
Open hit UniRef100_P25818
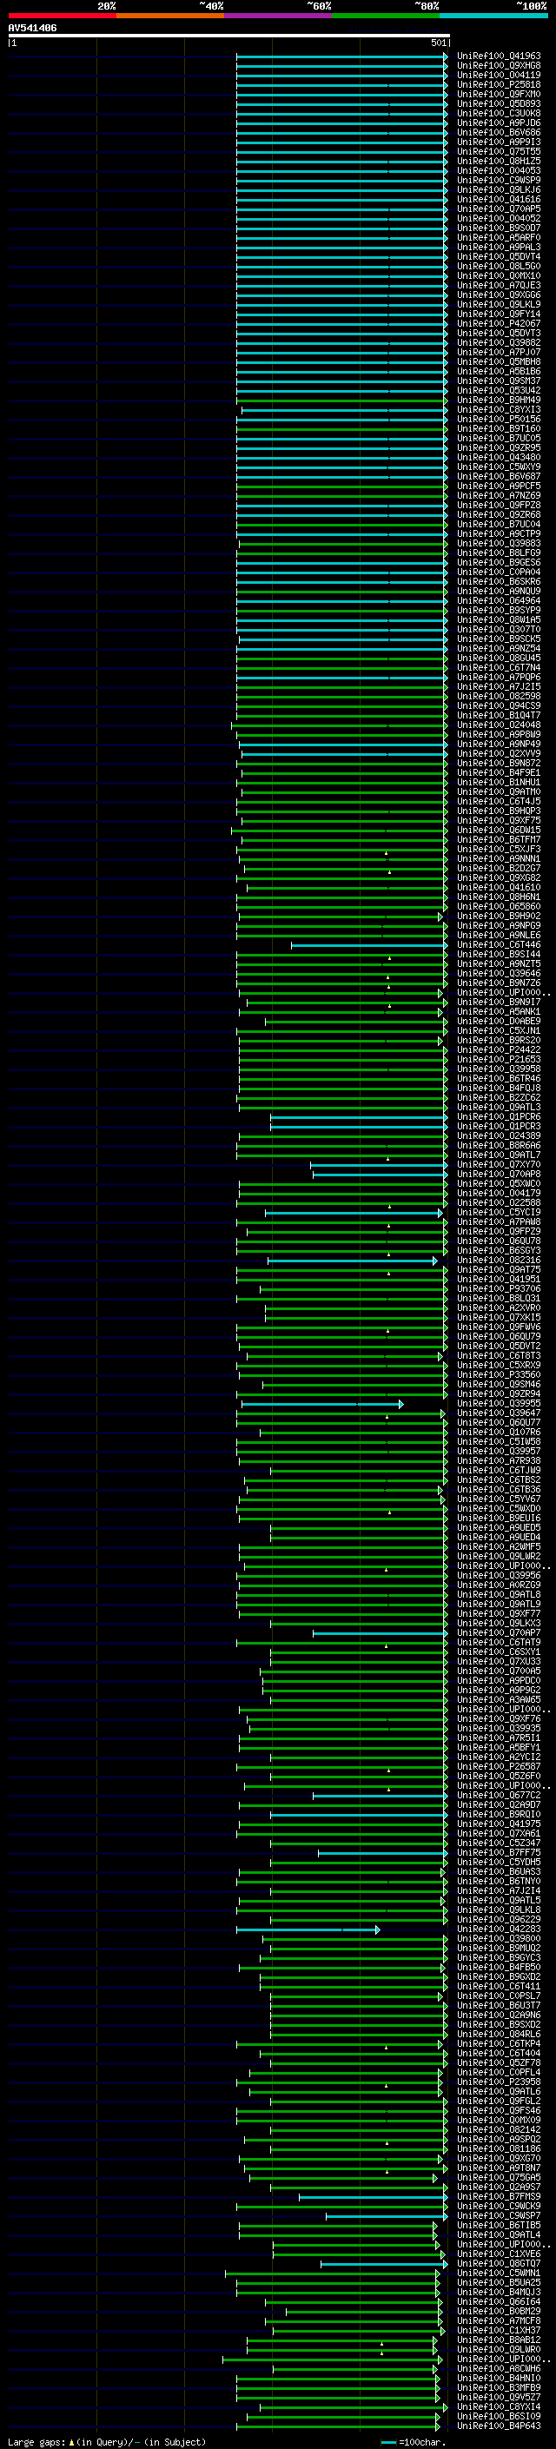pos(498,84)
